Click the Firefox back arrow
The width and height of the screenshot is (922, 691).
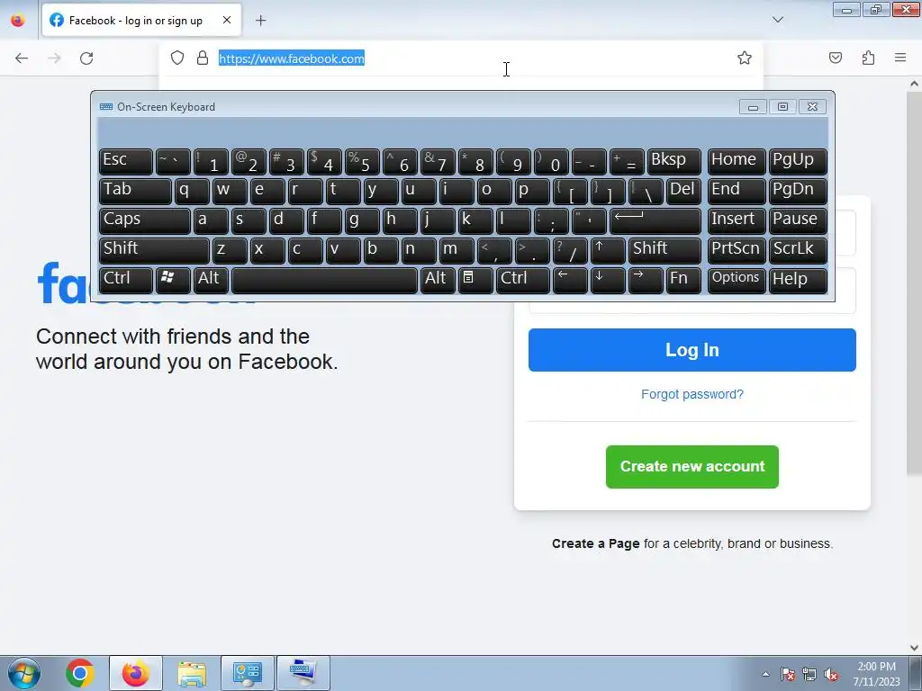22,58
